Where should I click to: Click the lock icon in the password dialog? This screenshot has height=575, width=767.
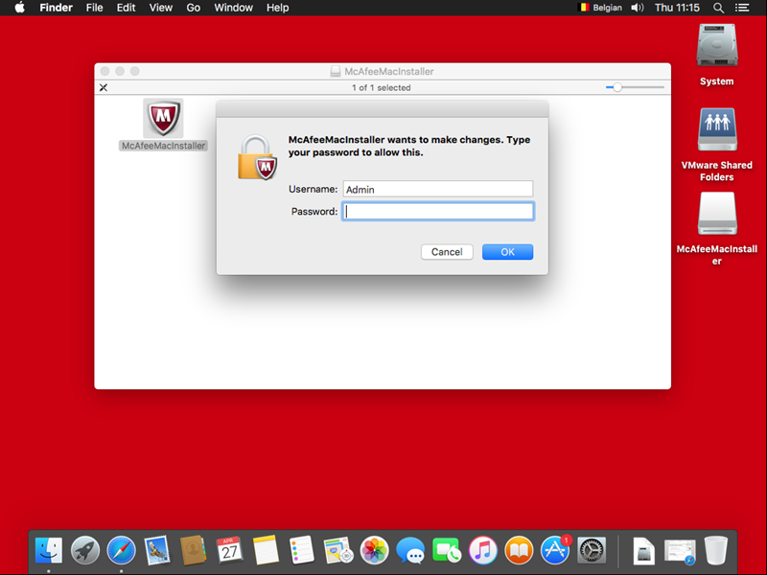pos(257,157)
